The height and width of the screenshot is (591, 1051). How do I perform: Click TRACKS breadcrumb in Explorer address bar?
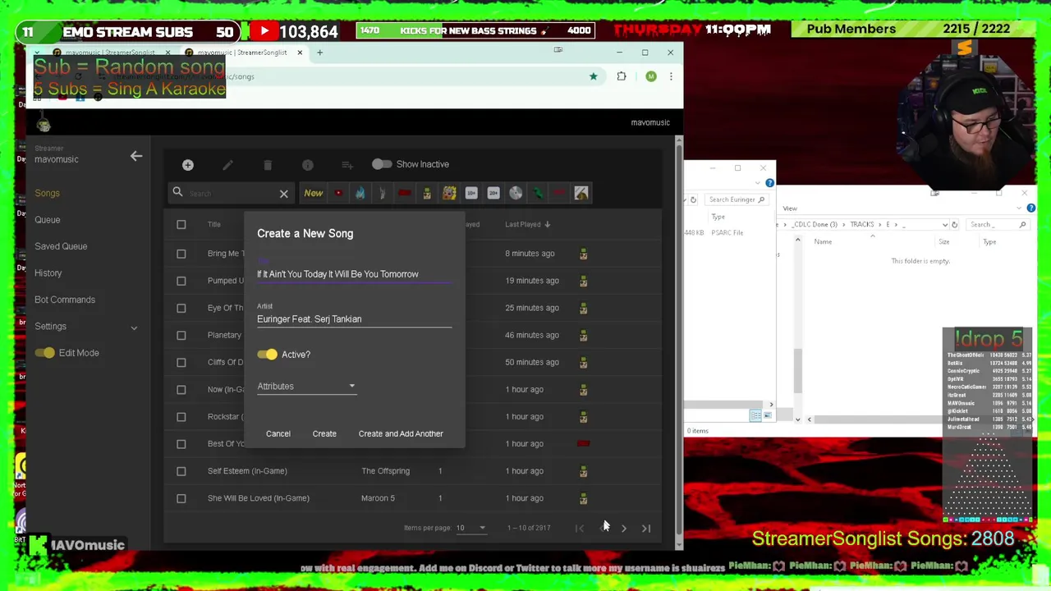861,224
